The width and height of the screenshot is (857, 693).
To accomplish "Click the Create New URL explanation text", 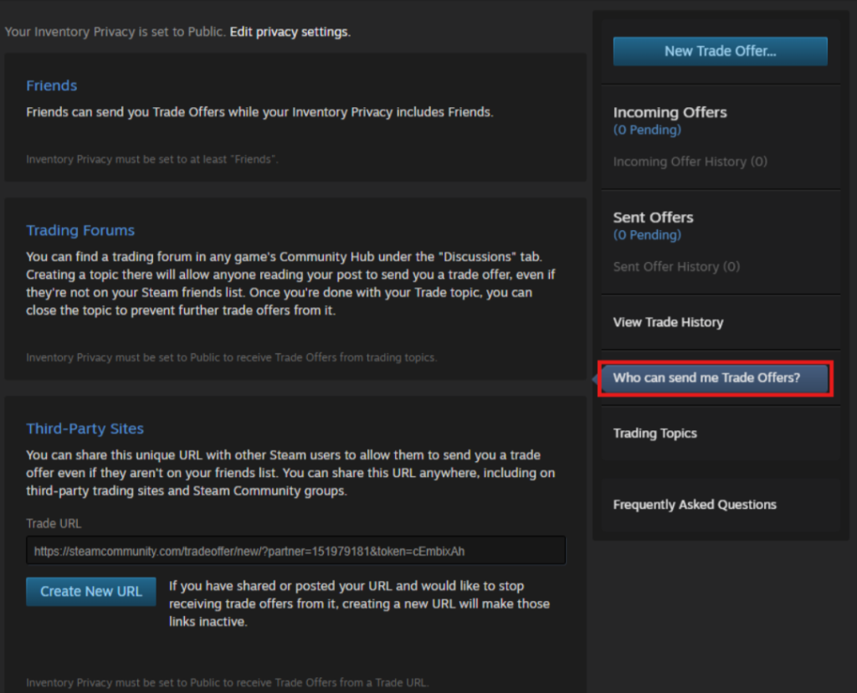I will point(358,604).
